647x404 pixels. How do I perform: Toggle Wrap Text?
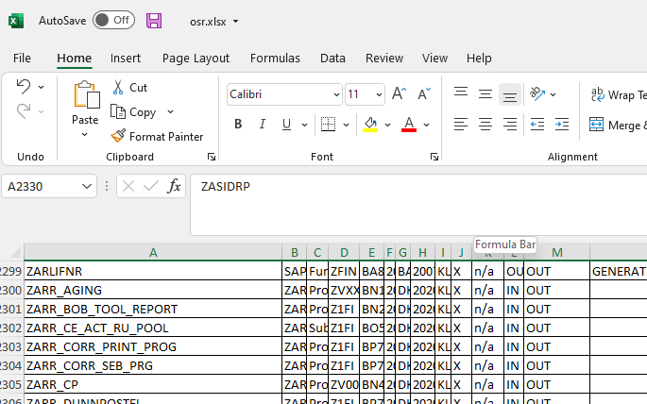pyautogui.click(x=618, y=94)
